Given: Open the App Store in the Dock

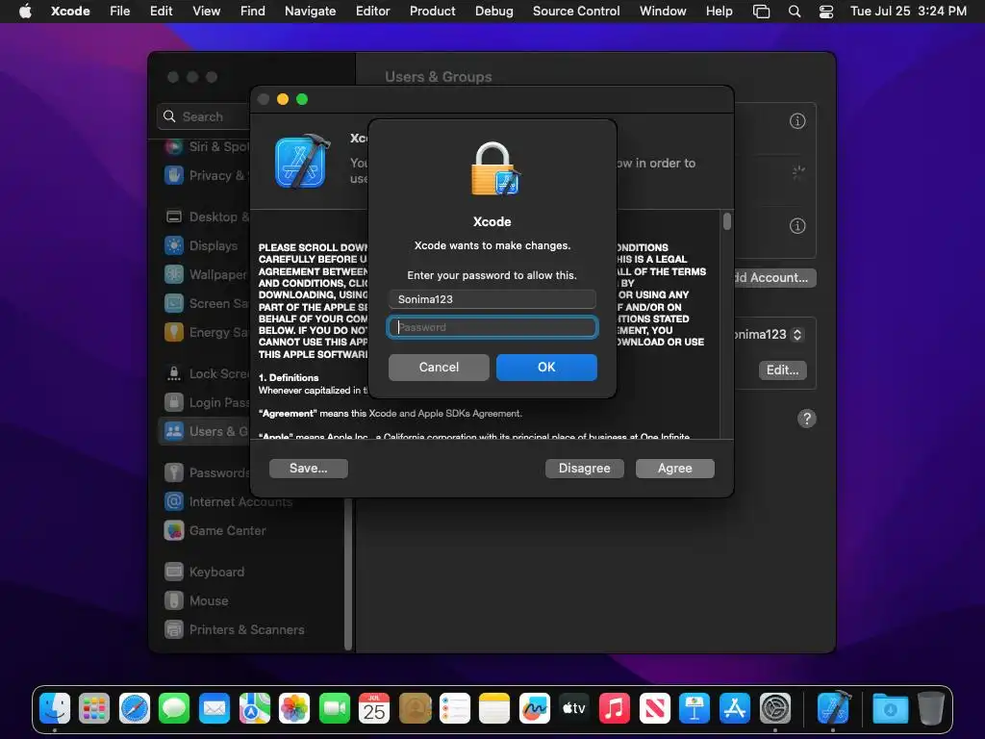Looking at the screenshot, I should tap(734, 708).
